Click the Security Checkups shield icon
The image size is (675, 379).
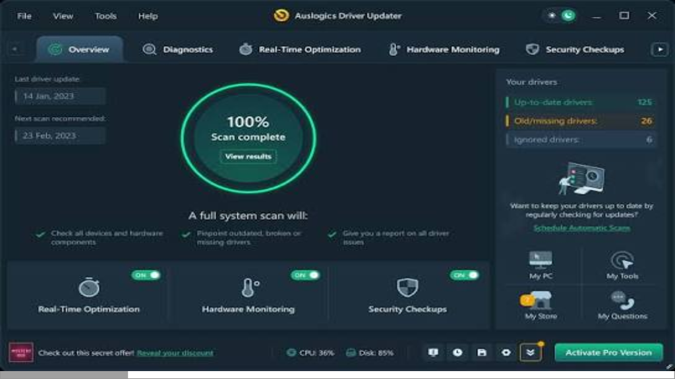[407, 287]
